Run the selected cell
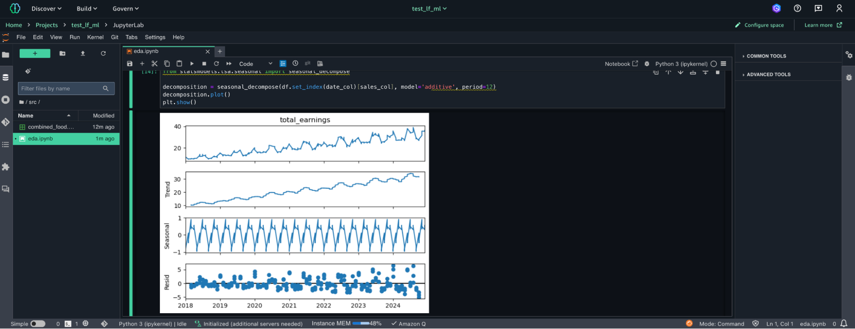855x329 pixels. [x=192, y=64]
